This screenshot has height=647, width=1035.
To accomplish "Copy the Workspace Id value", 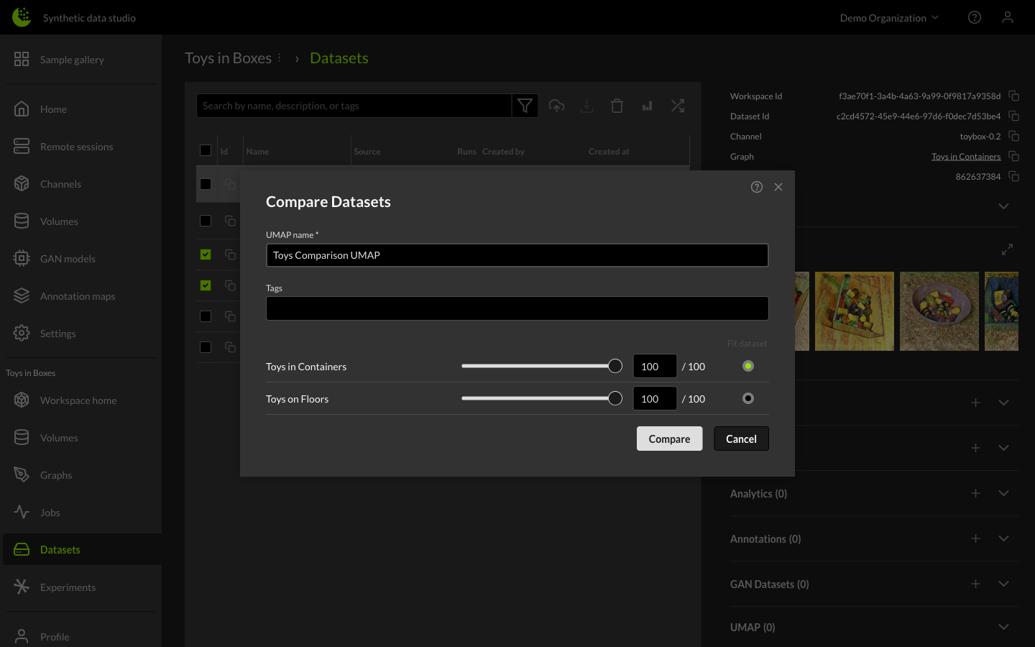I will click(1013, 96).
